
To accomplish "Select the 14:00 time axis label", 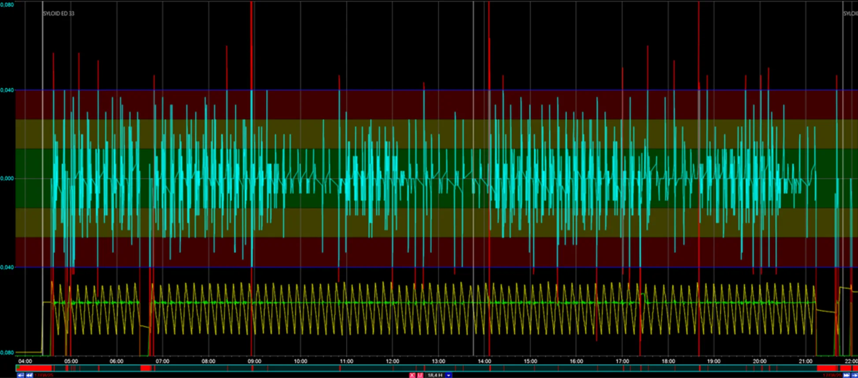I will click(x=484, y=361).
